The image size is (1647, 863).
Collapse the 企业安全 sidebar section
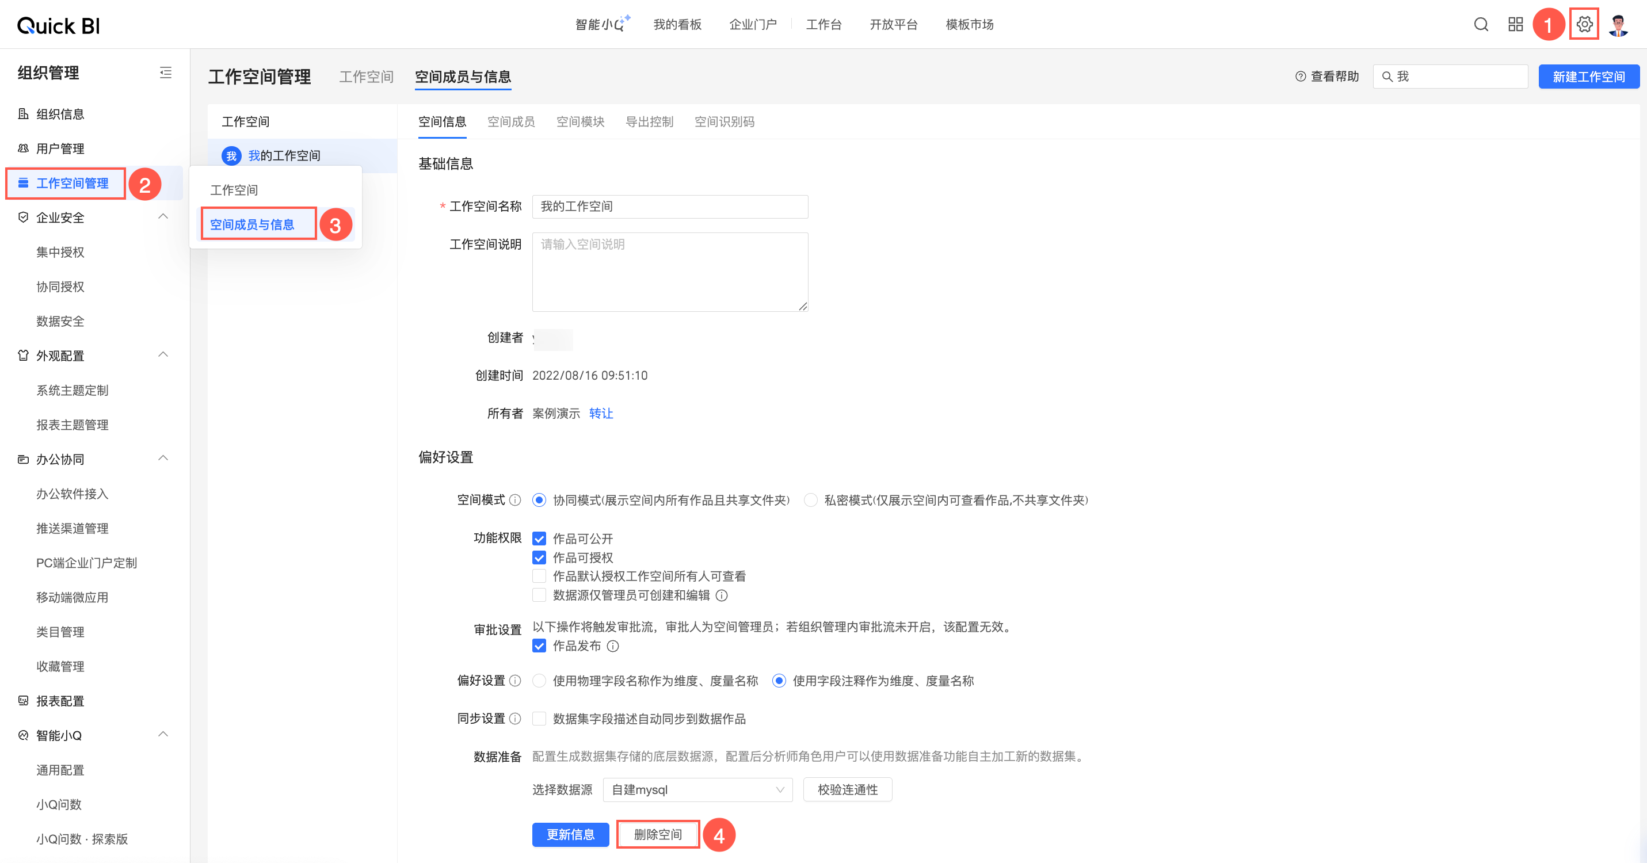163,217
